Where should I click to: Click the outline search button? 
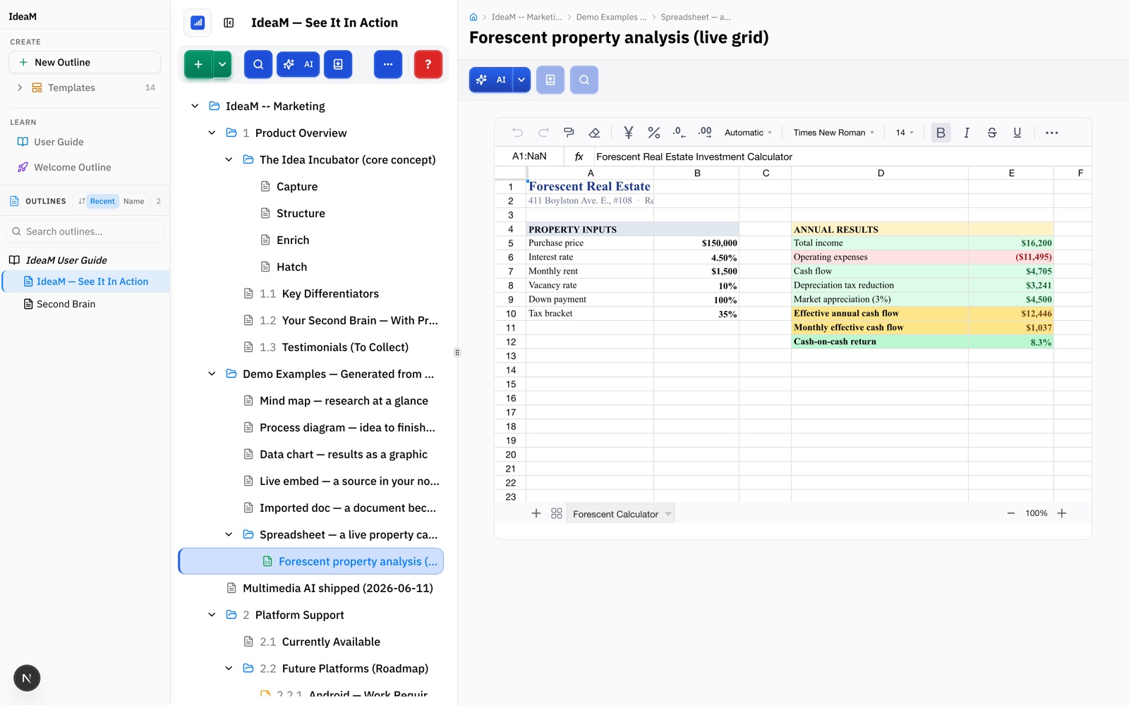tap(258, 64)
